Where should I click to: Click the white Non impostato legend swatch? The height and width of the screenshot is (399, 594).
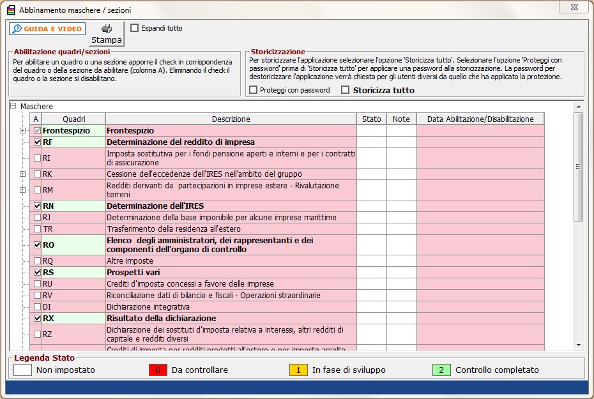(22, 370)
